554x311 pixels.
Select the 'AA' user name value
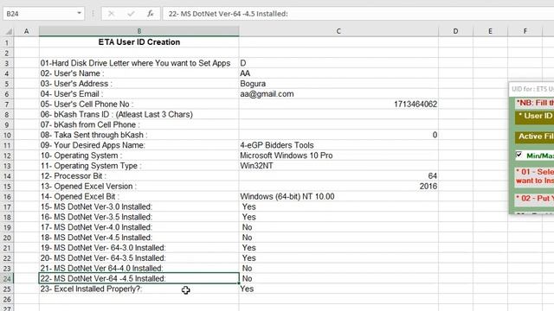(338, 73)
